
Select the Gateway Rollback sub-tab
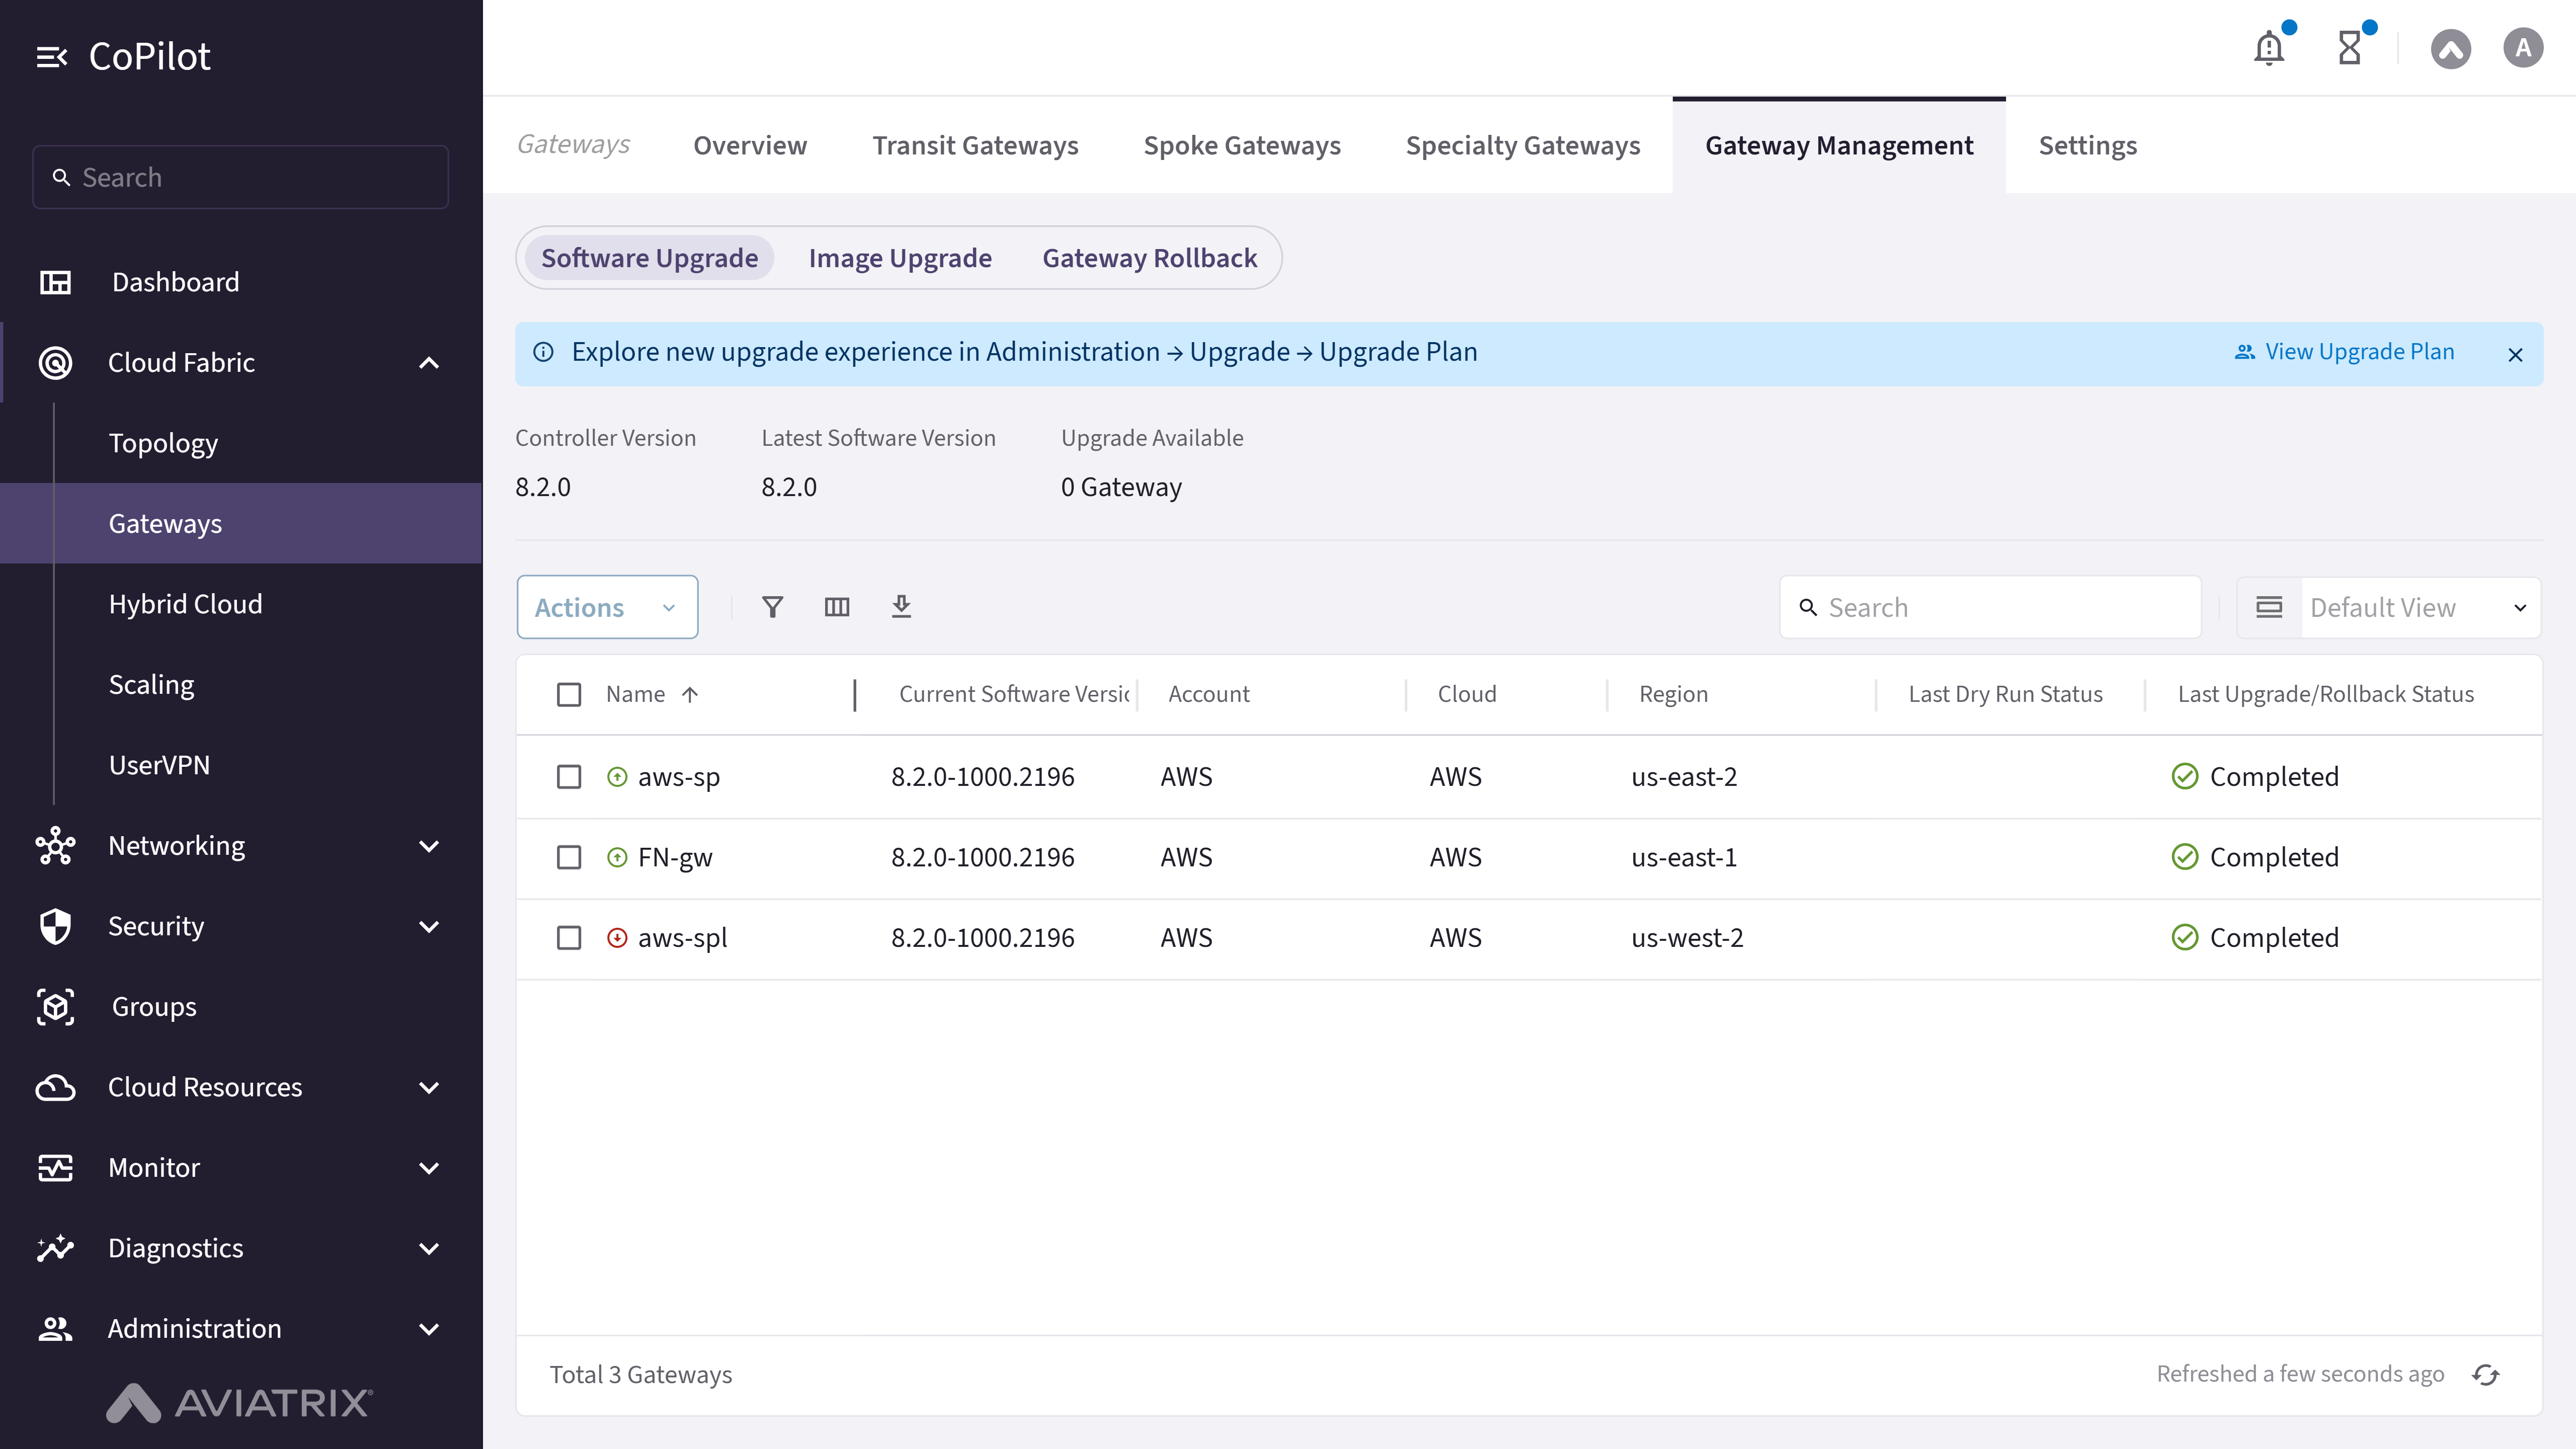click(x=1150, y=258)
